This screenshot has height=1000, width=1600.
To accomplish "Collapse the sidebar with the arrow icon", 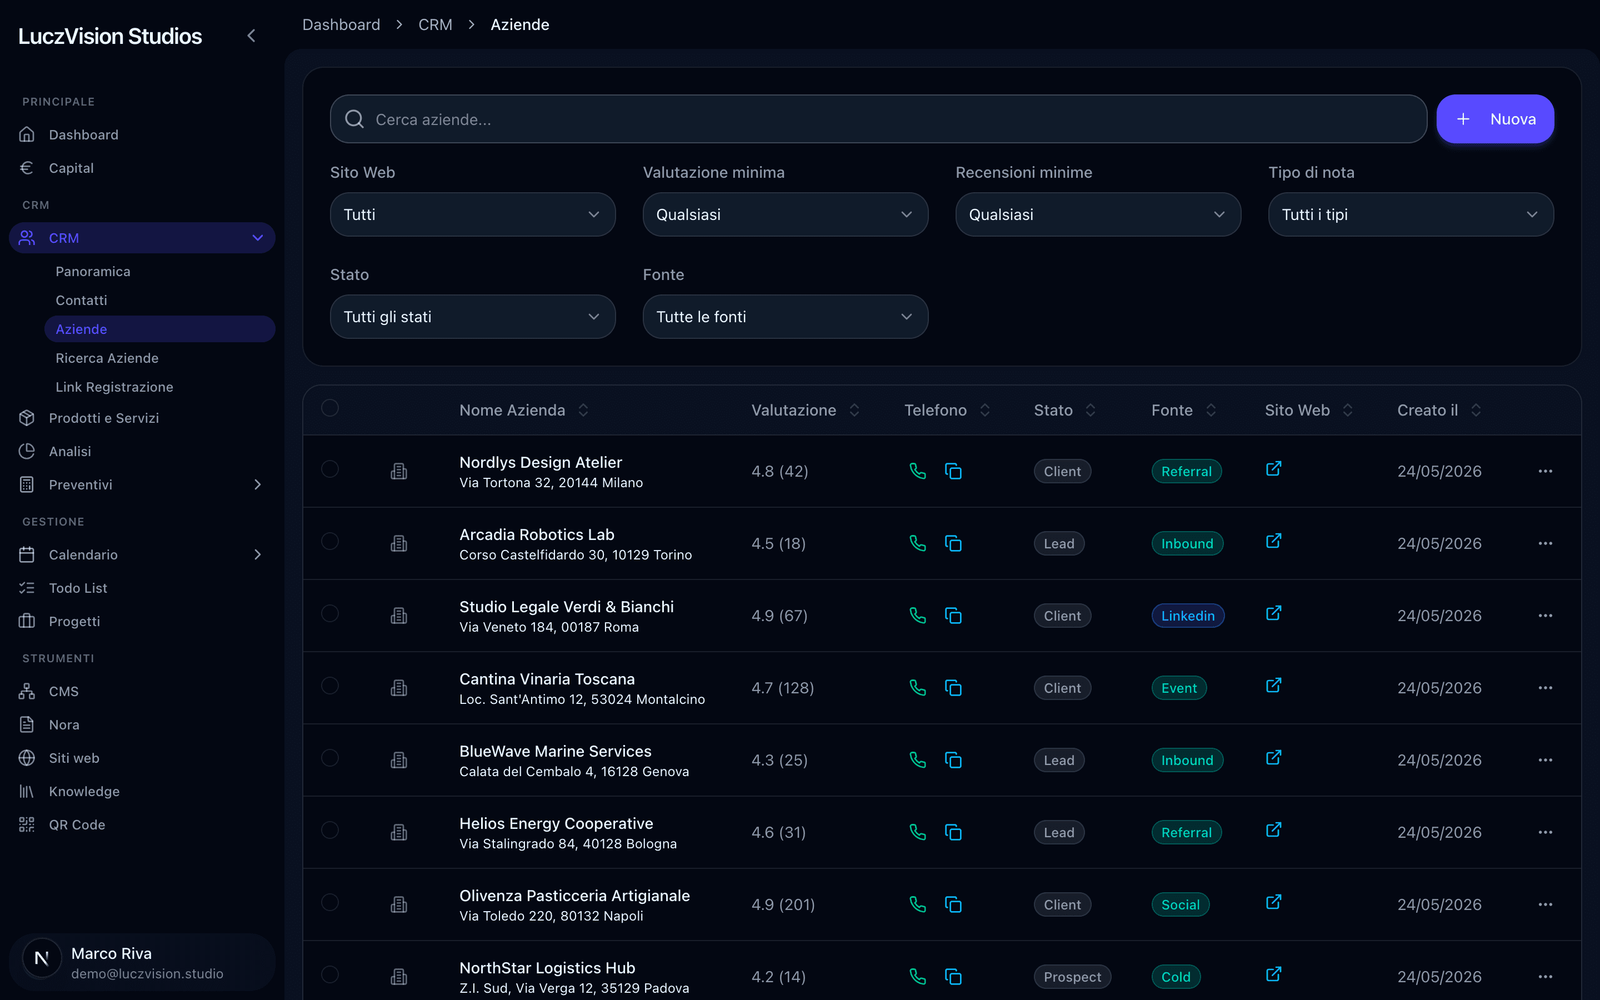I will pyautogui.click(x=251, y=36).
